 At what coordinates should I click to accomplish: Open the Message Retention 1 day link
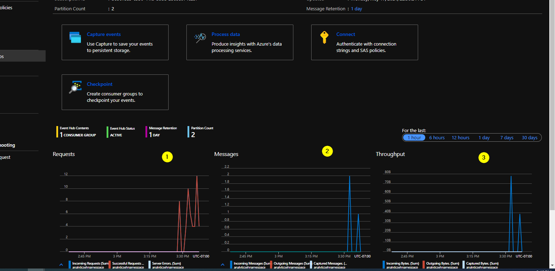click(x=356, y=9)
